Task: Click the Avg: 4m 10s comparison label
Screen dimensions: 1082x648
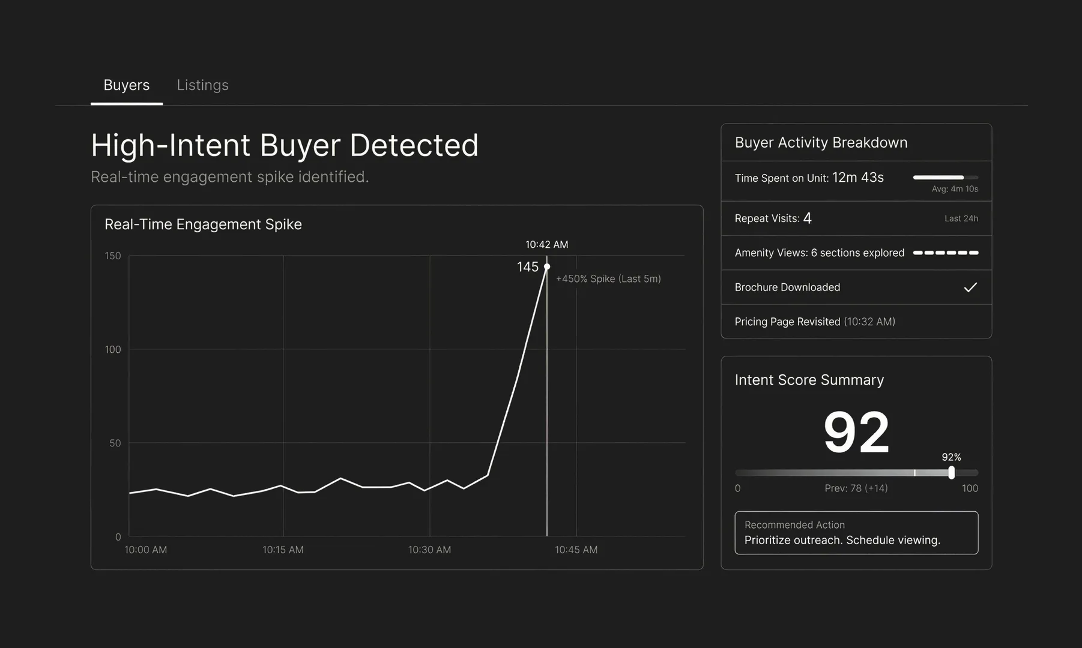Action: click(954, 188)
